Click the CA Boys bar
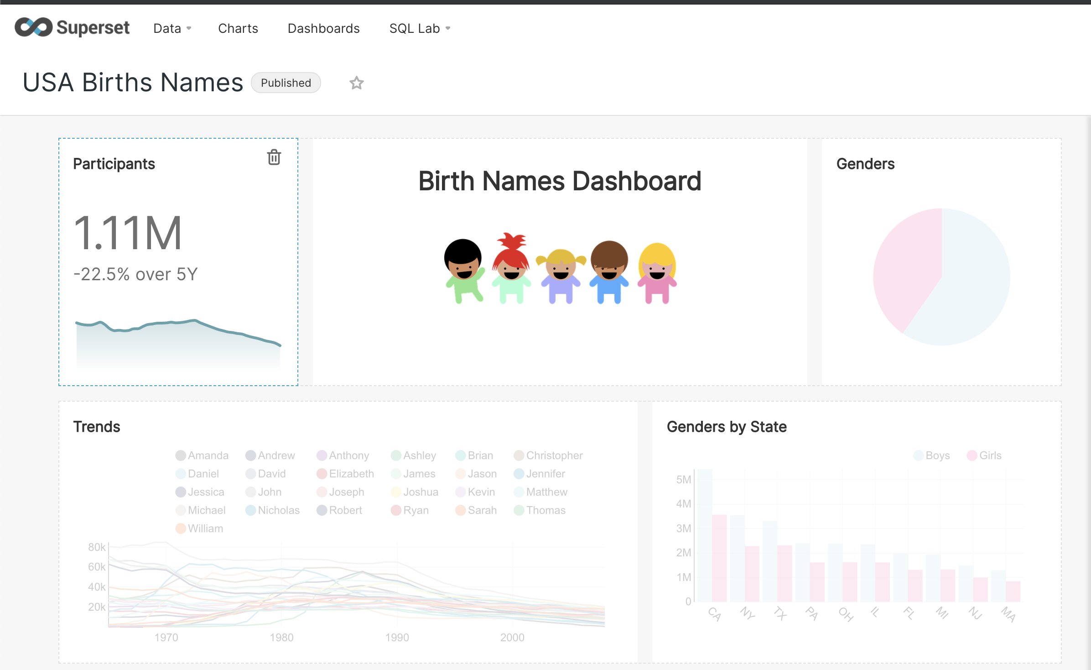This screenshot has height=670, width=1091. (x=705, y=535)
